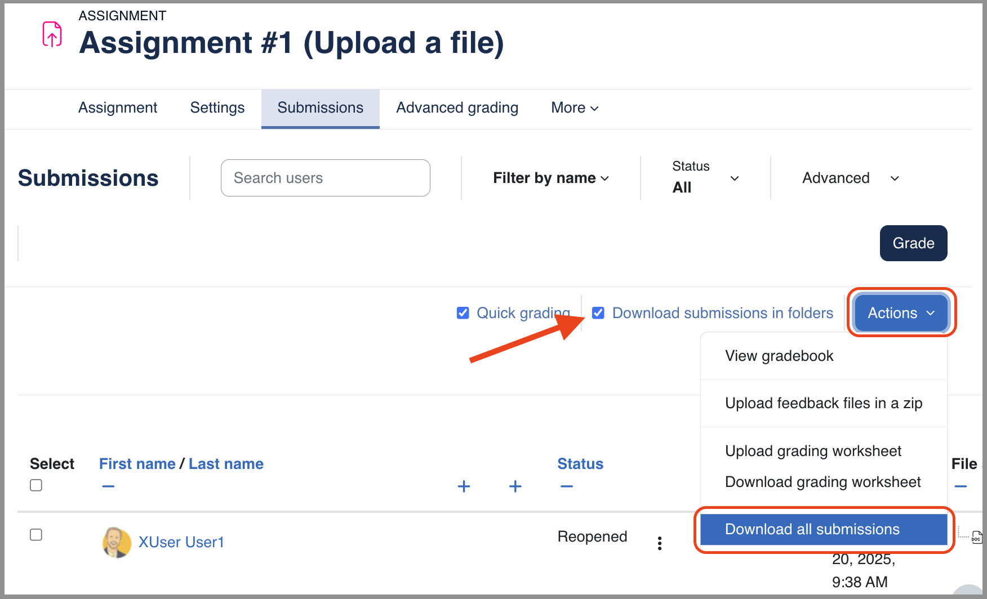The image size is (987, 599).
Task: Open the Filter by name dropdown
Action: pyautogui.click(x=551, y=178)
